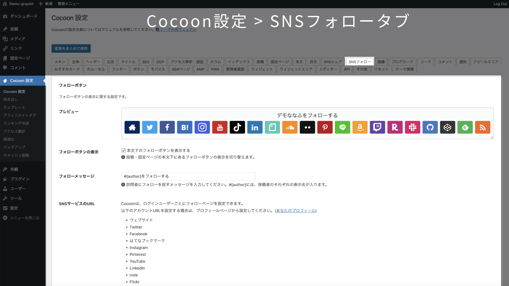This screenshot has height=286, width=509.
Task: Click the GitHub follow icon in preview
Action: click(430, 127)
